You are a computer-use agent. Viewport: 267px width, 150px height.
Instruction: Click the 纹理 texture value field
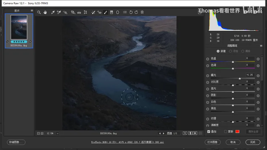coord(250,118)
